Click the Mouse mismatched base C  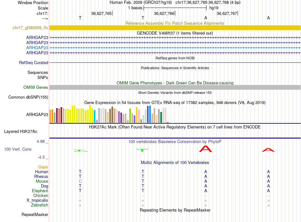pyautogui.click(x=80, y=181)
